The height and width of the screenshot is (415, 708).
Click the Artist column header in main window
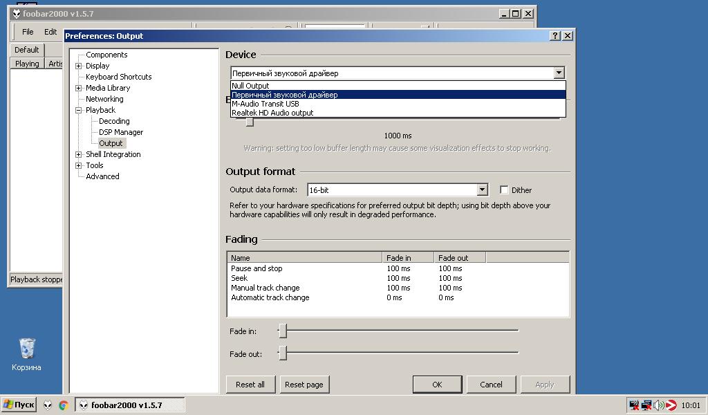click(54, 64)
